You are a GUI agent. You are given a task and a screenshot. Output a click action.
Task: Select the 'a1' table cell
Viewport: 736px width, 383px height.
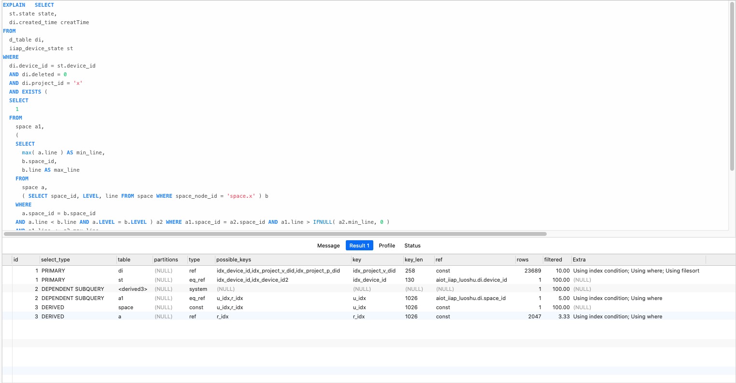click(x=121, y=298)
